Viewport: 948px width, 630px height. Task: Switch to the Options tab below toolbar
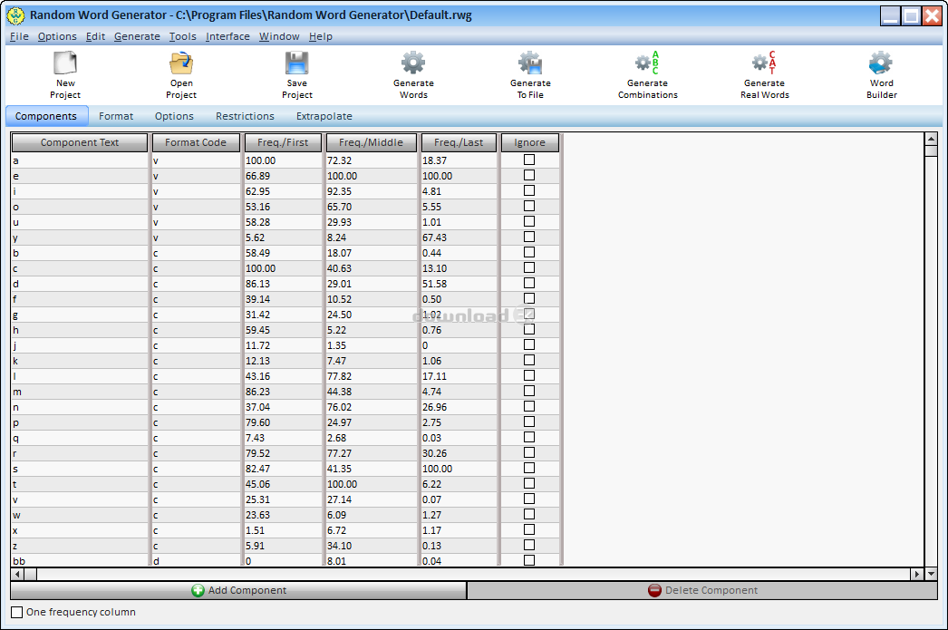coord(174,116)
